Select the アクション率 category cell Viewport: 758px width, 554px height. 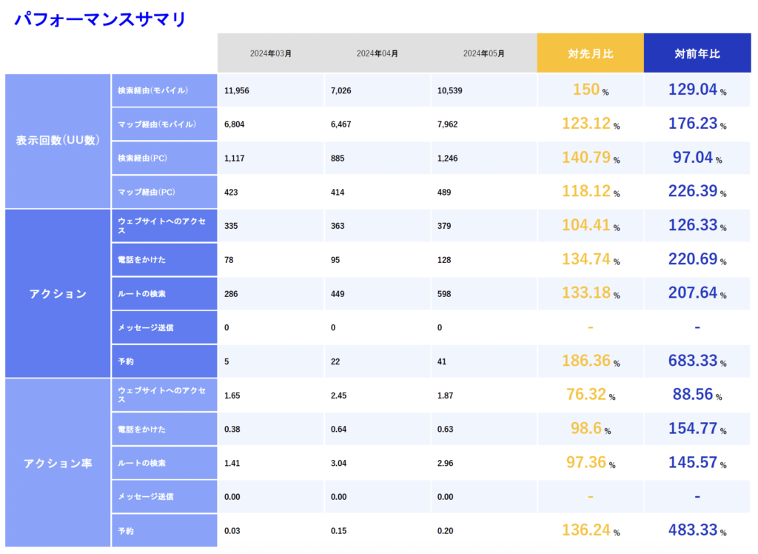58,463
